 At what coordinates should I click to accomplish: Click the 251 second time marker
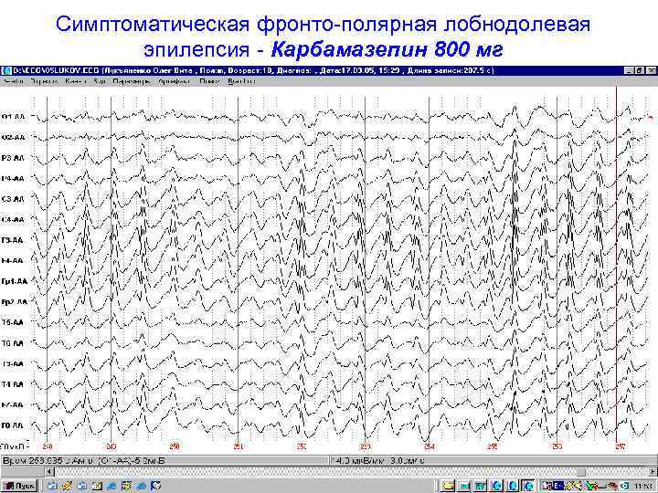[239, 446]
